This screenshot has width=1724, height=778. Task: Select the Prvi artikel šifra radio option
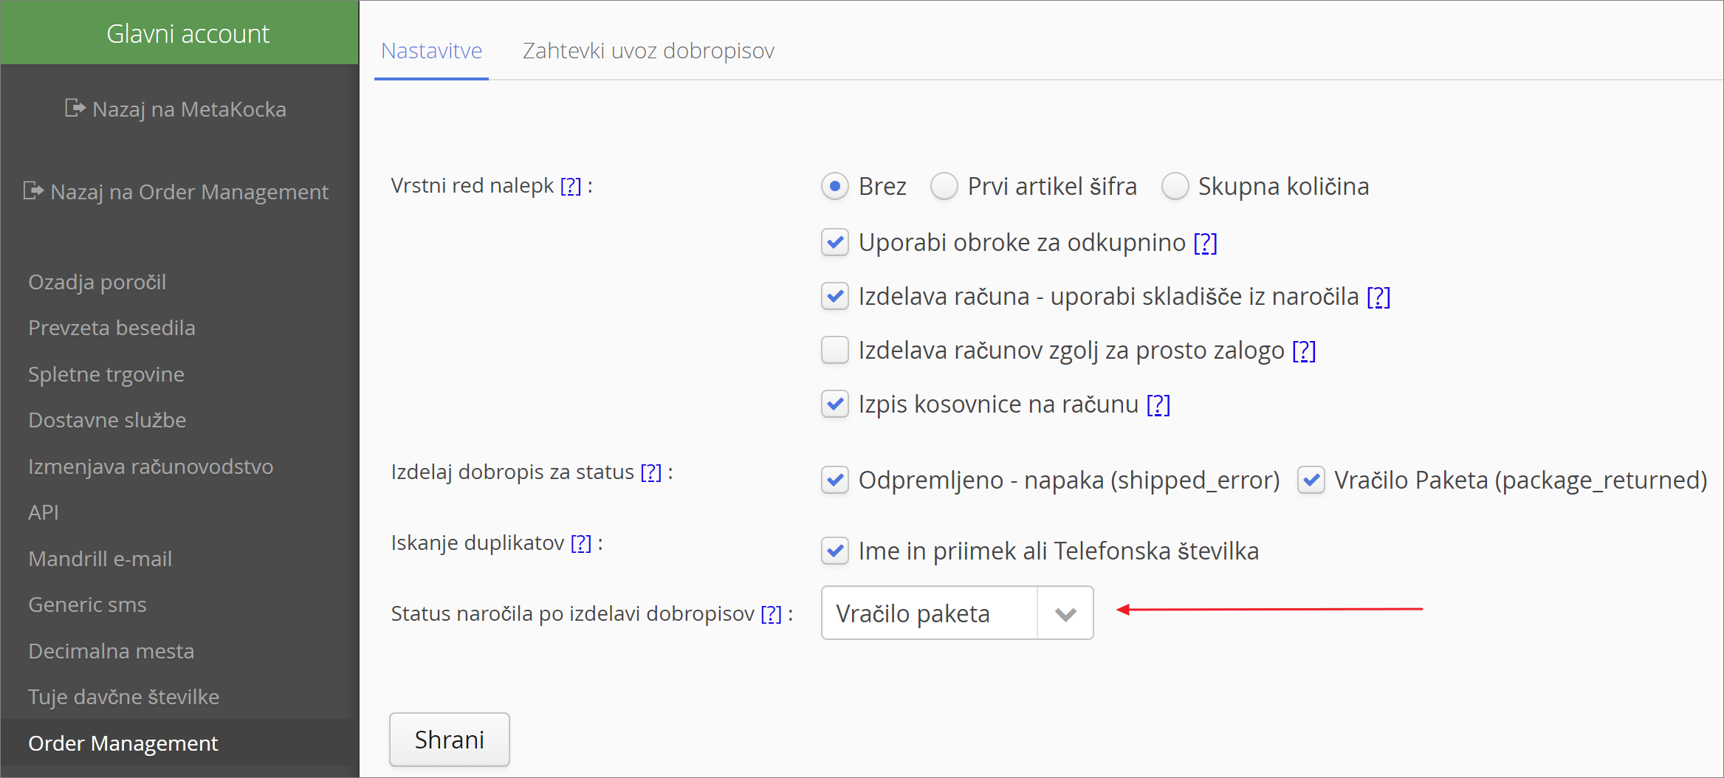click(x=944, y=186)
